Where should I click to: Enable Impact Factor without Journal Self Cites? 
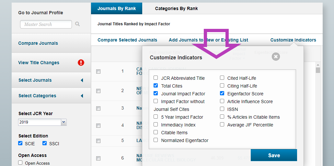pos(156,101)
